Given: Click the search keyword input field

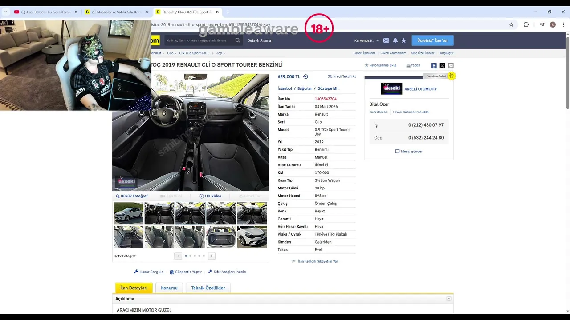Looking at the screenshot, I should [199, 40].
